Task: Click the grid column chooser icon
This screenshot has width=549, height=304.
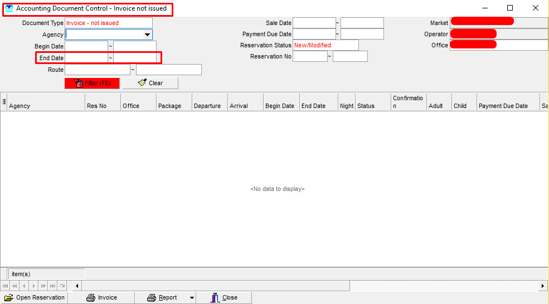Action: 4,101
